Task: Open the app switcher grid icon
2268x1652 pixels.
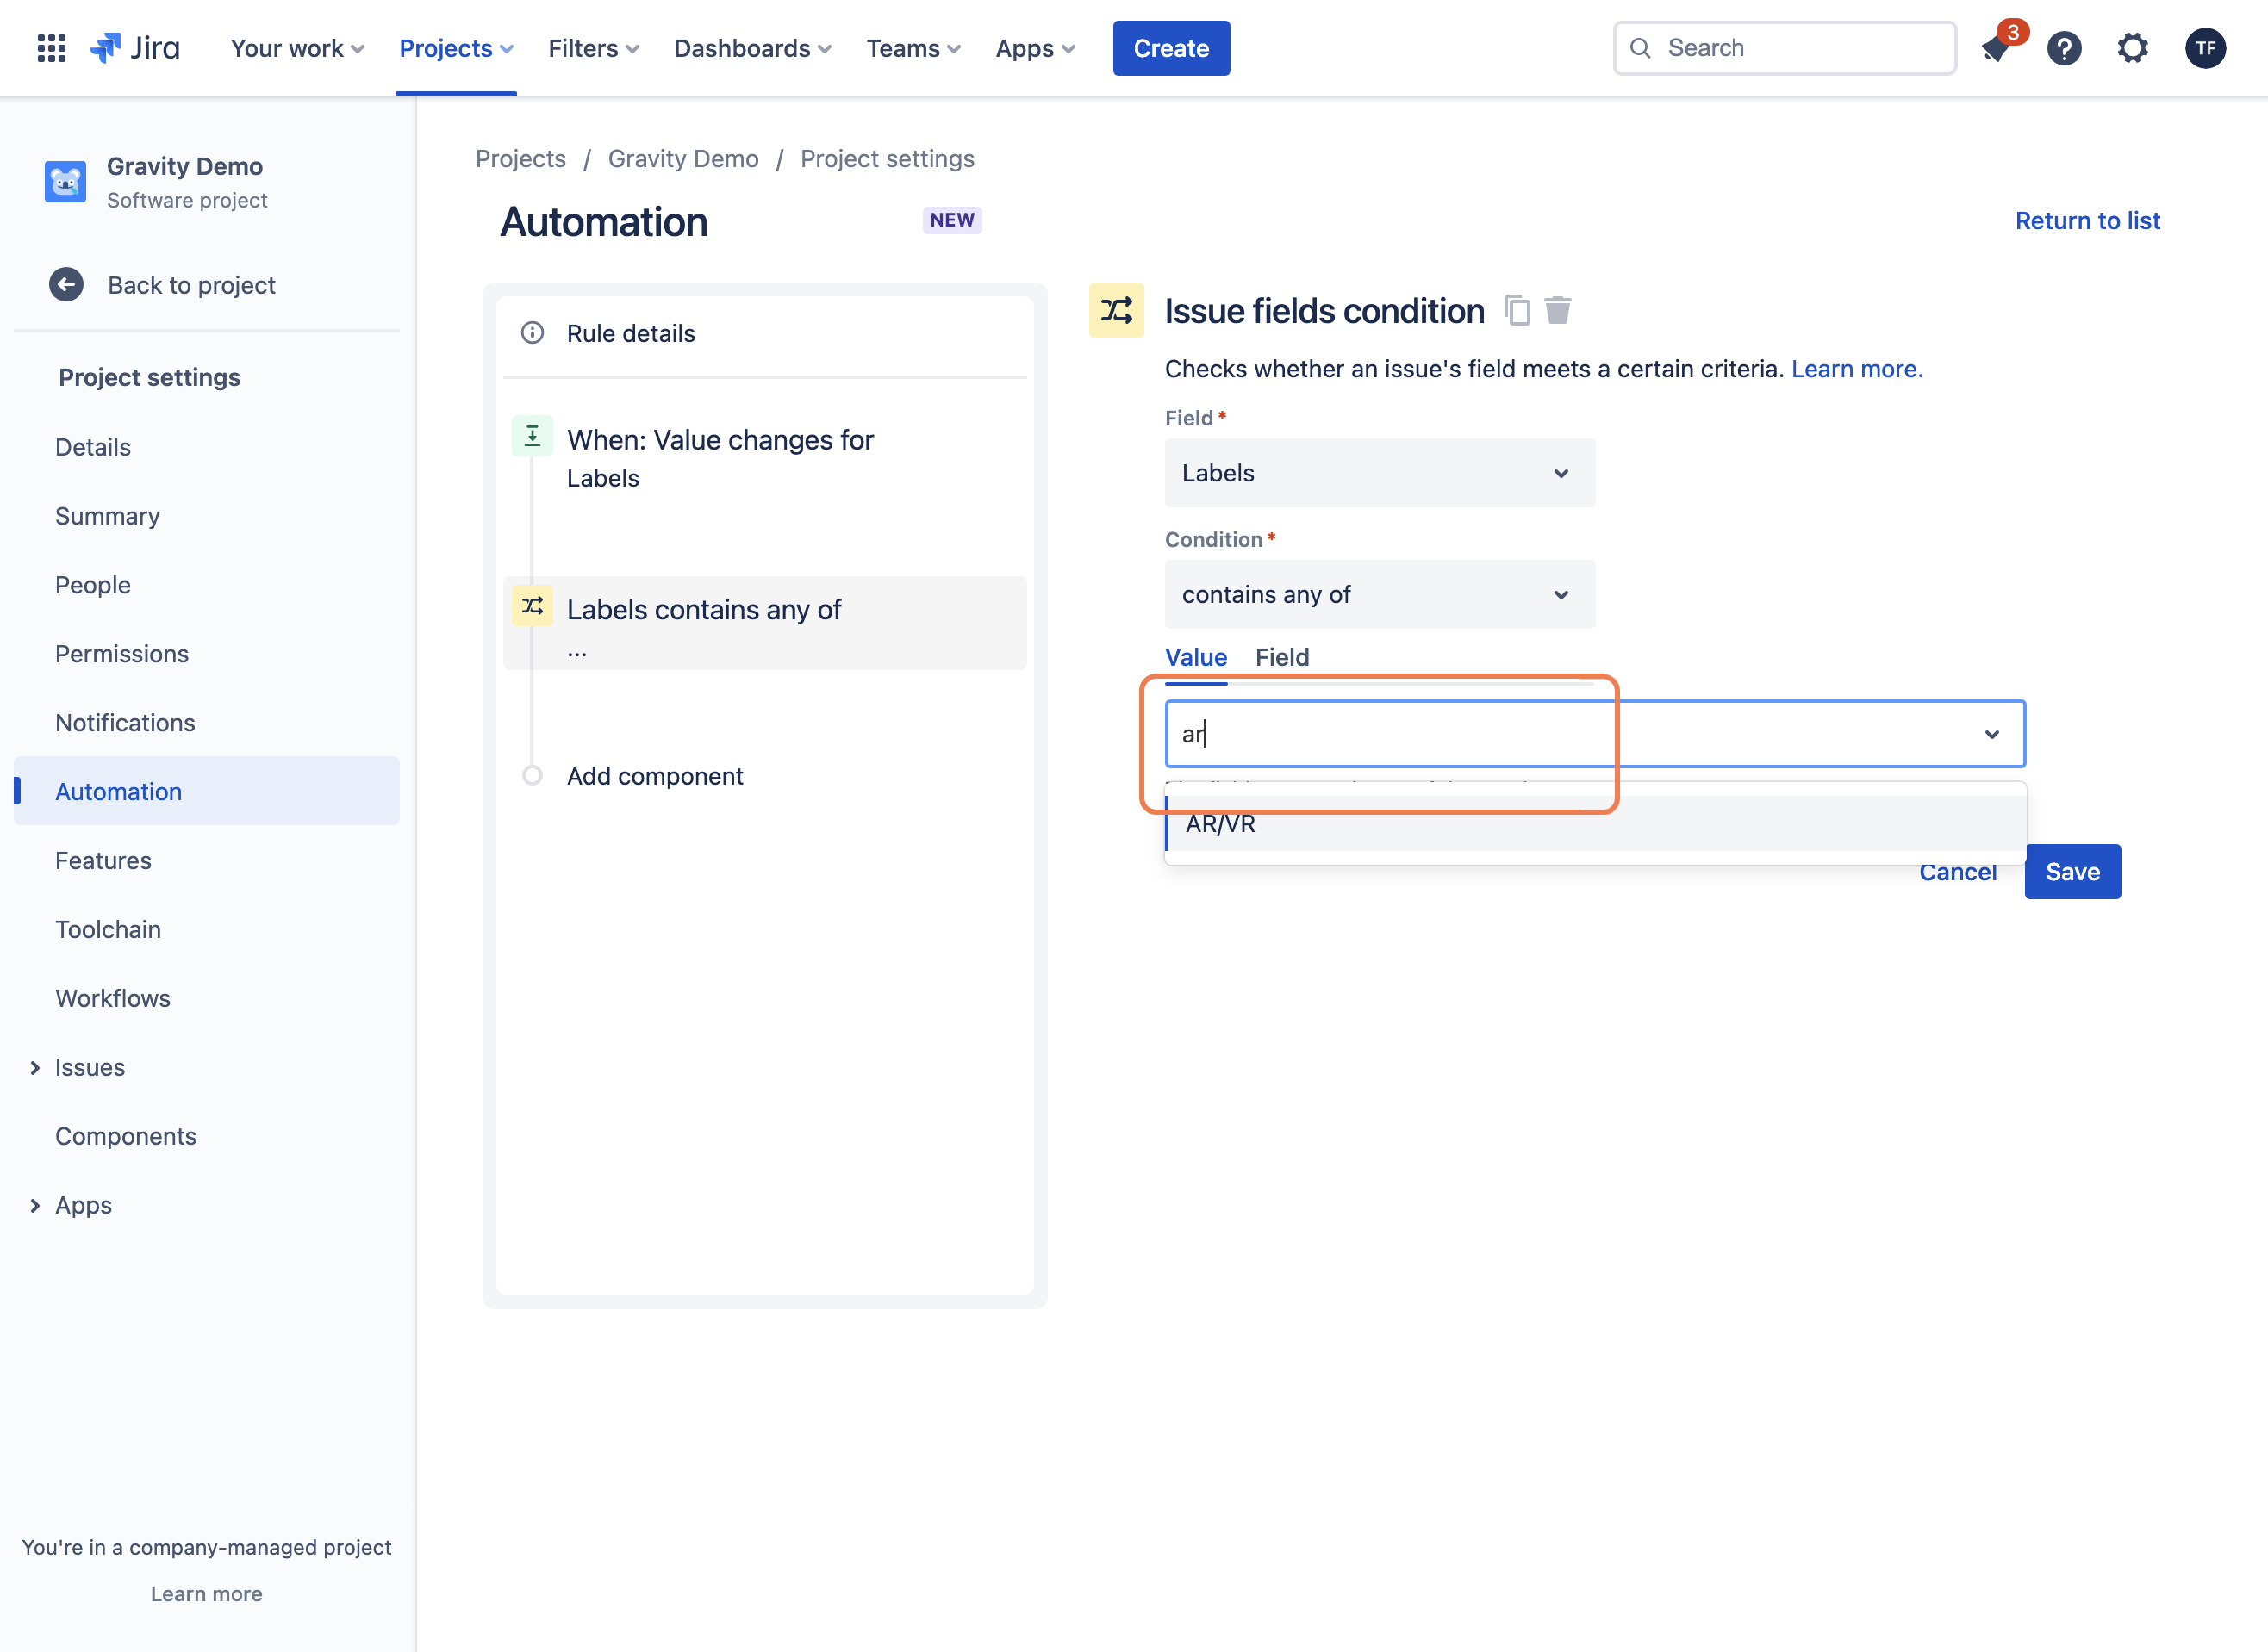Action: [x=51, y=48]
